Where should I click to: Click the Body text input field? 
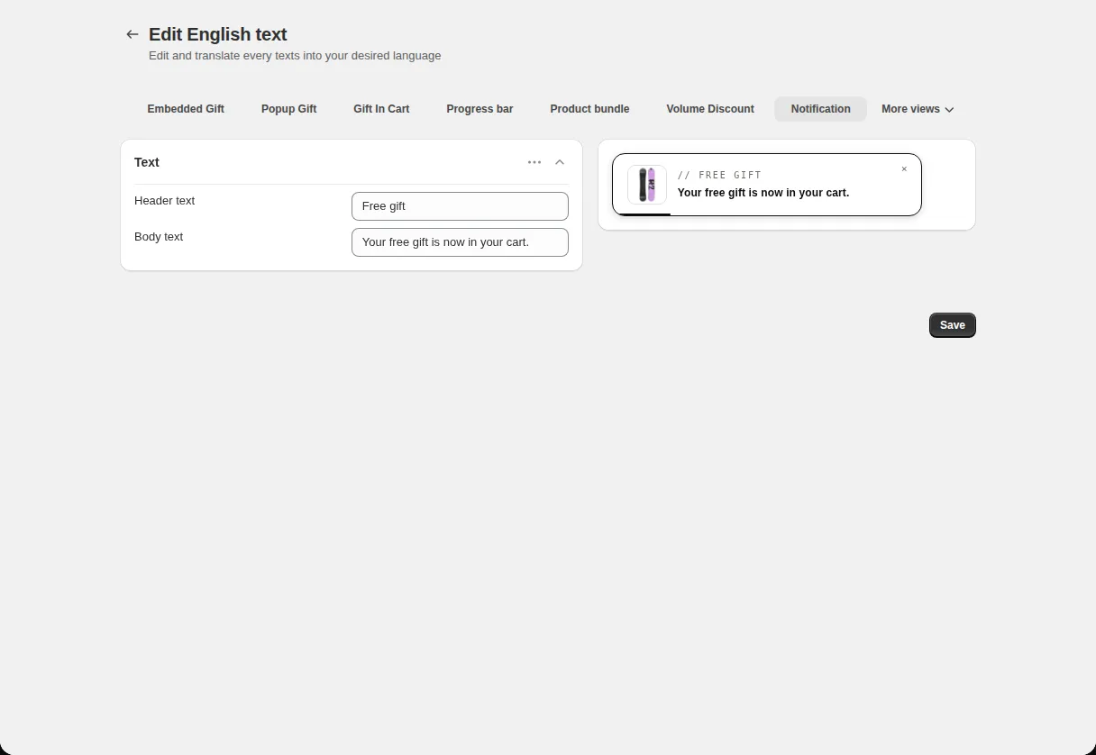point(460,242)
